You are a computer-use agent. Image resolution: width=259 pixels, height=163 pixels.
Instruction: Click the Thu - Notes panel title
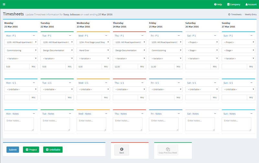point(121,114)
